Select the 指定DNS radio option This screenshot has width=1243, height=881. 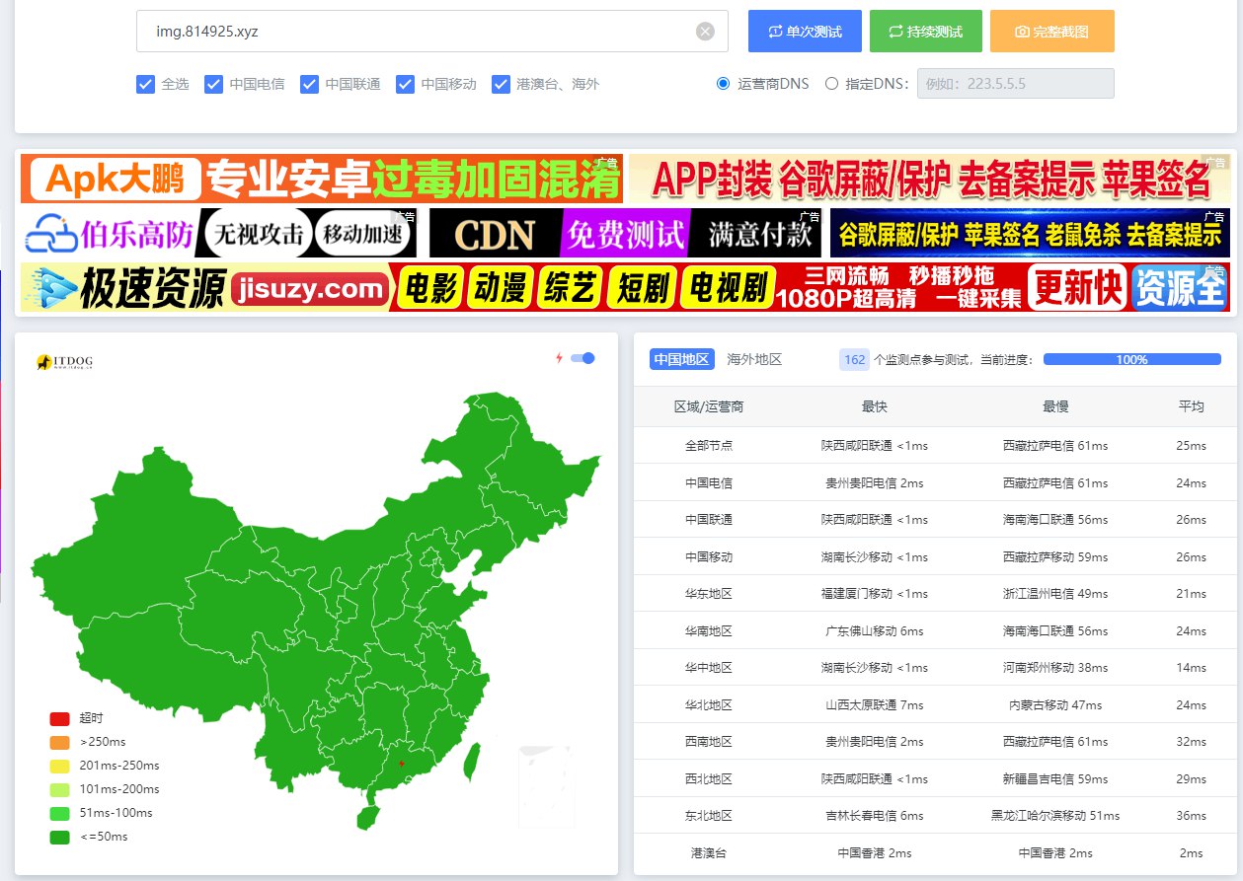[x=831, y=84]
